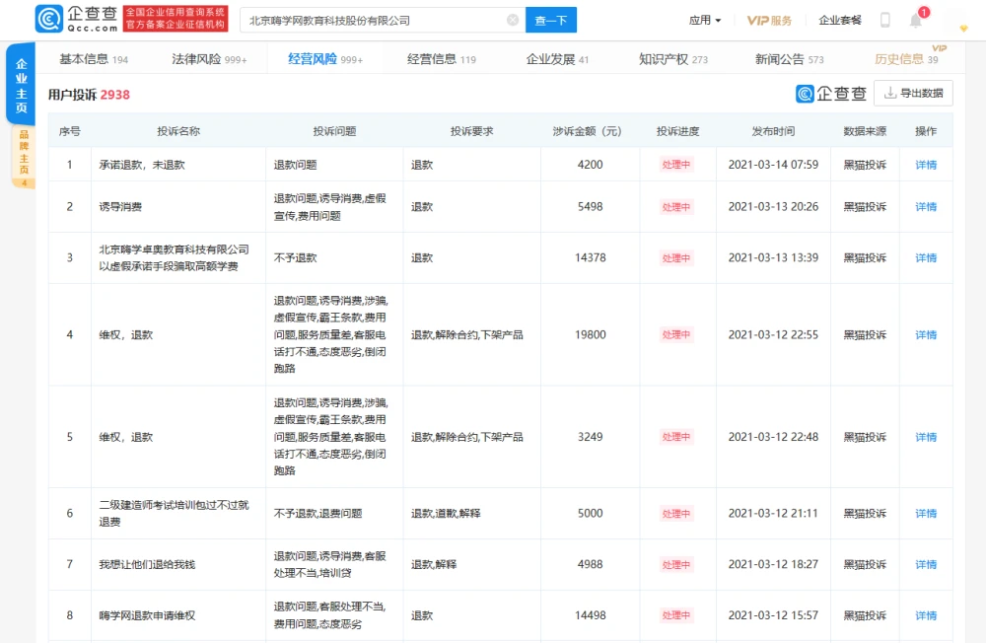Click the Qcc.com logo icon
986x643 pixels.
49,19
